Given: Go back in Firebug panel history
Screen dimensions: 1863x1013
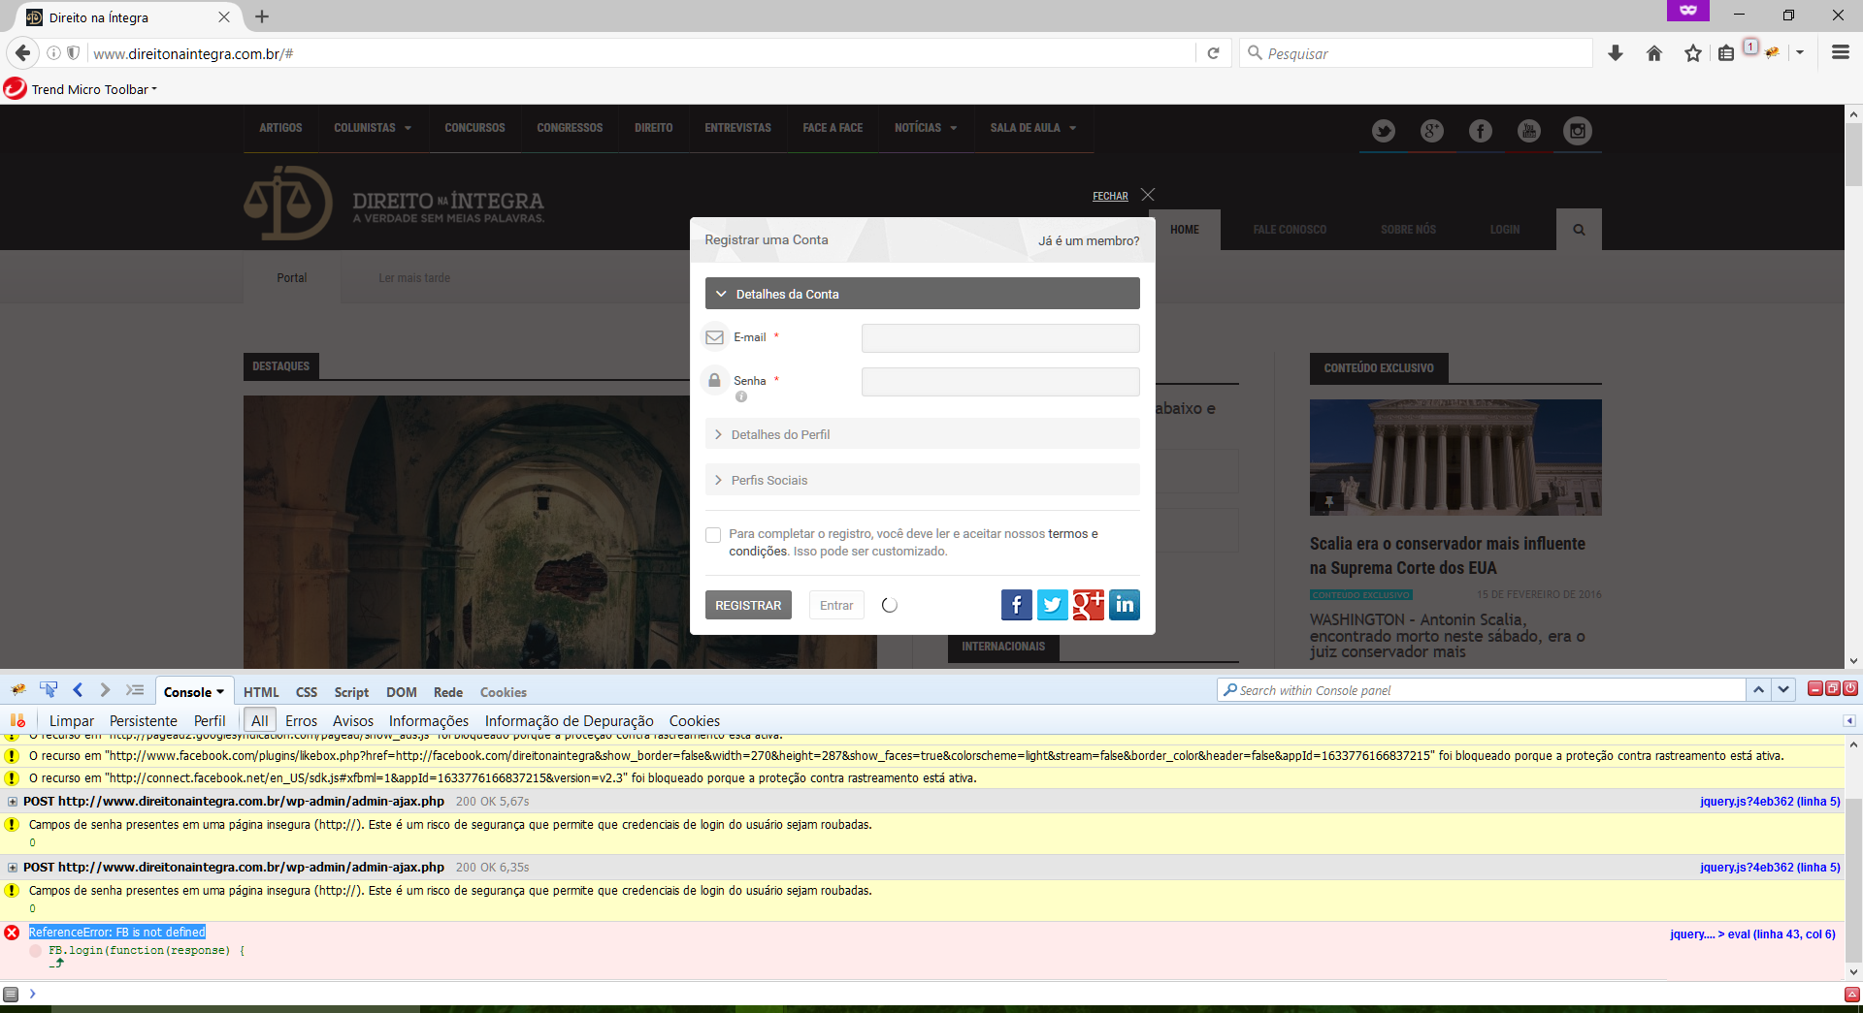Looking at the screenshot, I should [78, 690].
